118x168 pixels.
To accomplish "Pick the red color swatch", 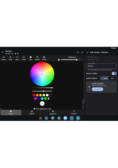I will point(34,95).
